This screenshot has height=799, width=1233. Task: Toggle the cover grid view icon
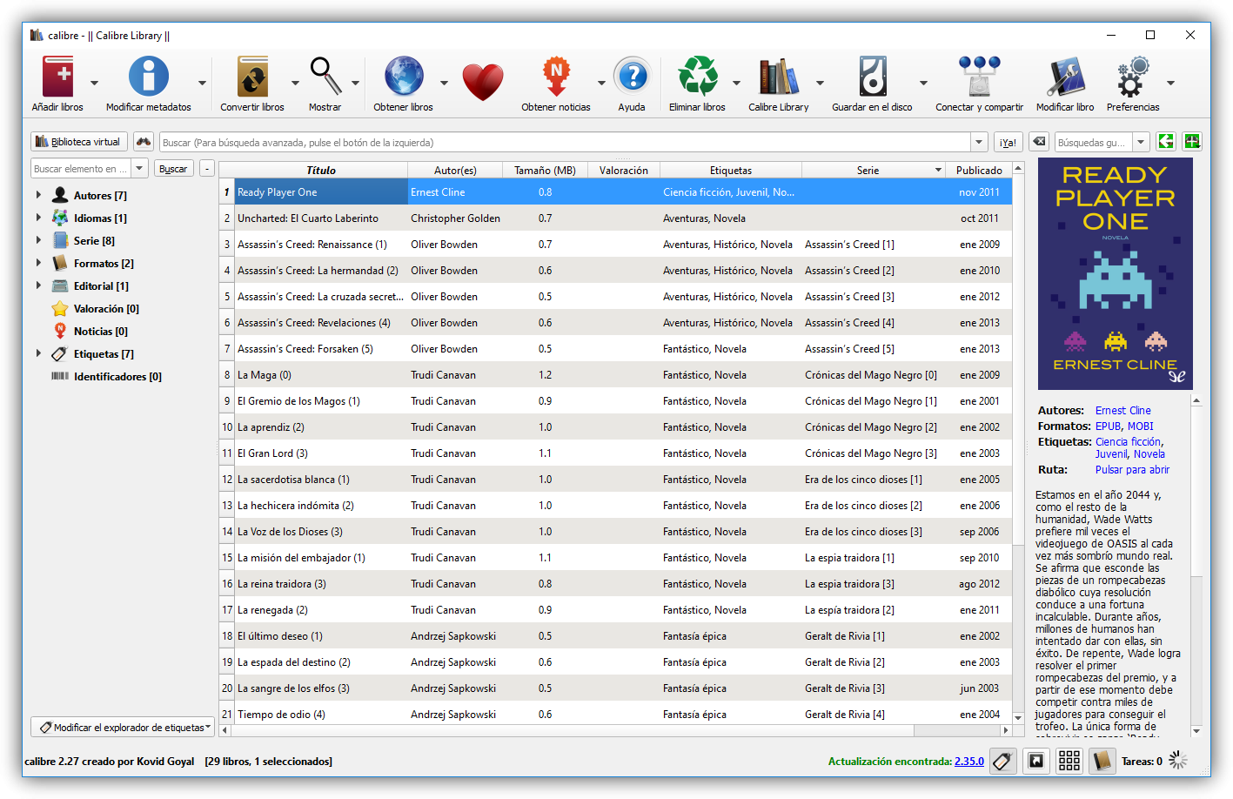coord(1069,761)
